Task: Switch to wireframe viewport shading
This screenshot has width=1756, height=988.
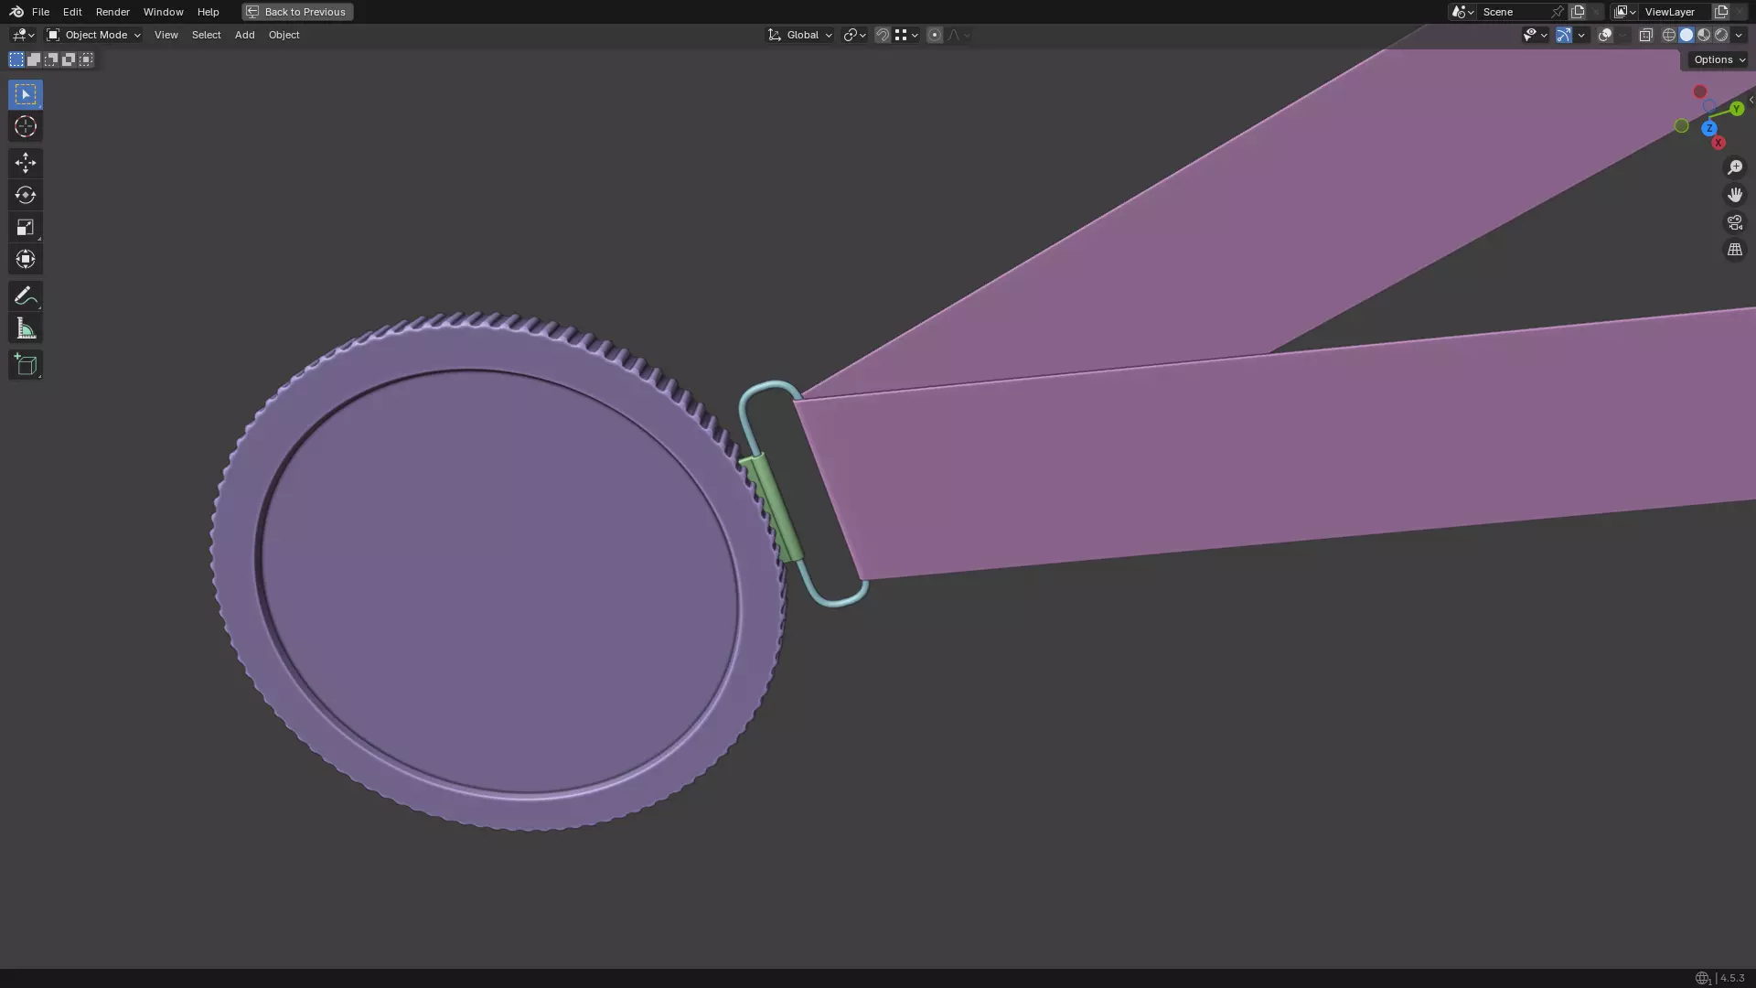Action: pyautogui.click(x=1668, y=35)
